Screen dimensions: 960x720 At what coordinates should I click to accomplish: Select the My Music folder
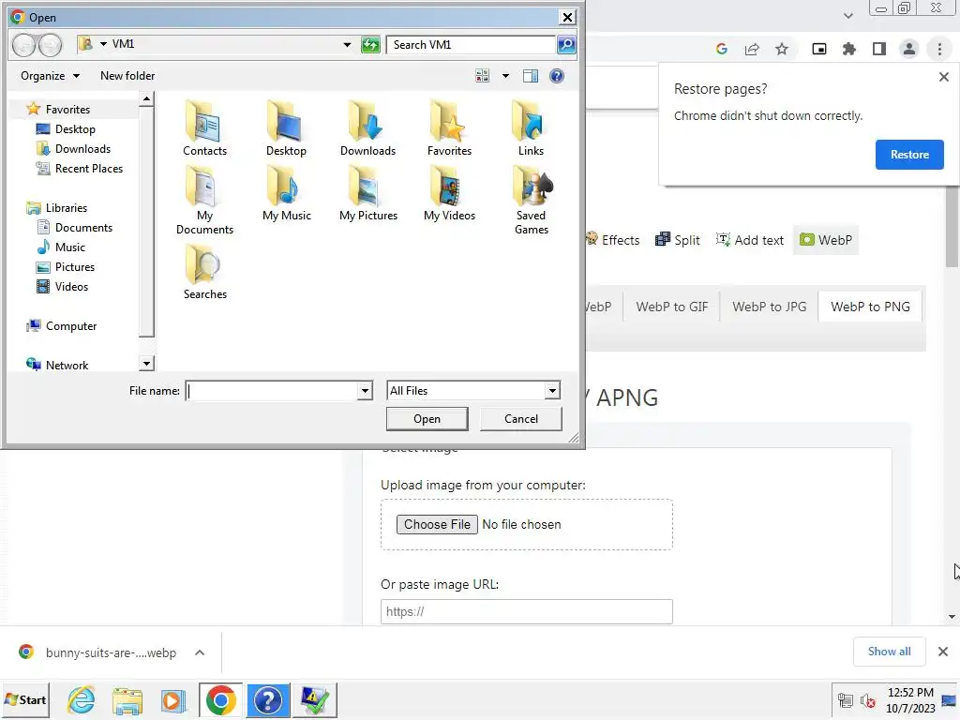point(287,193)
